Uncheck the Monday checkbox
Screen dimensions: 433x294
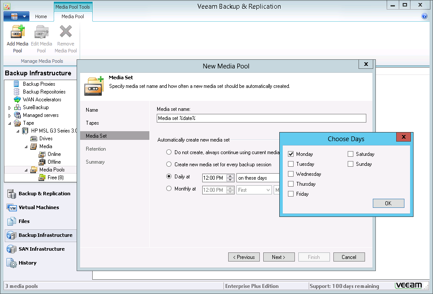(291, 154)
